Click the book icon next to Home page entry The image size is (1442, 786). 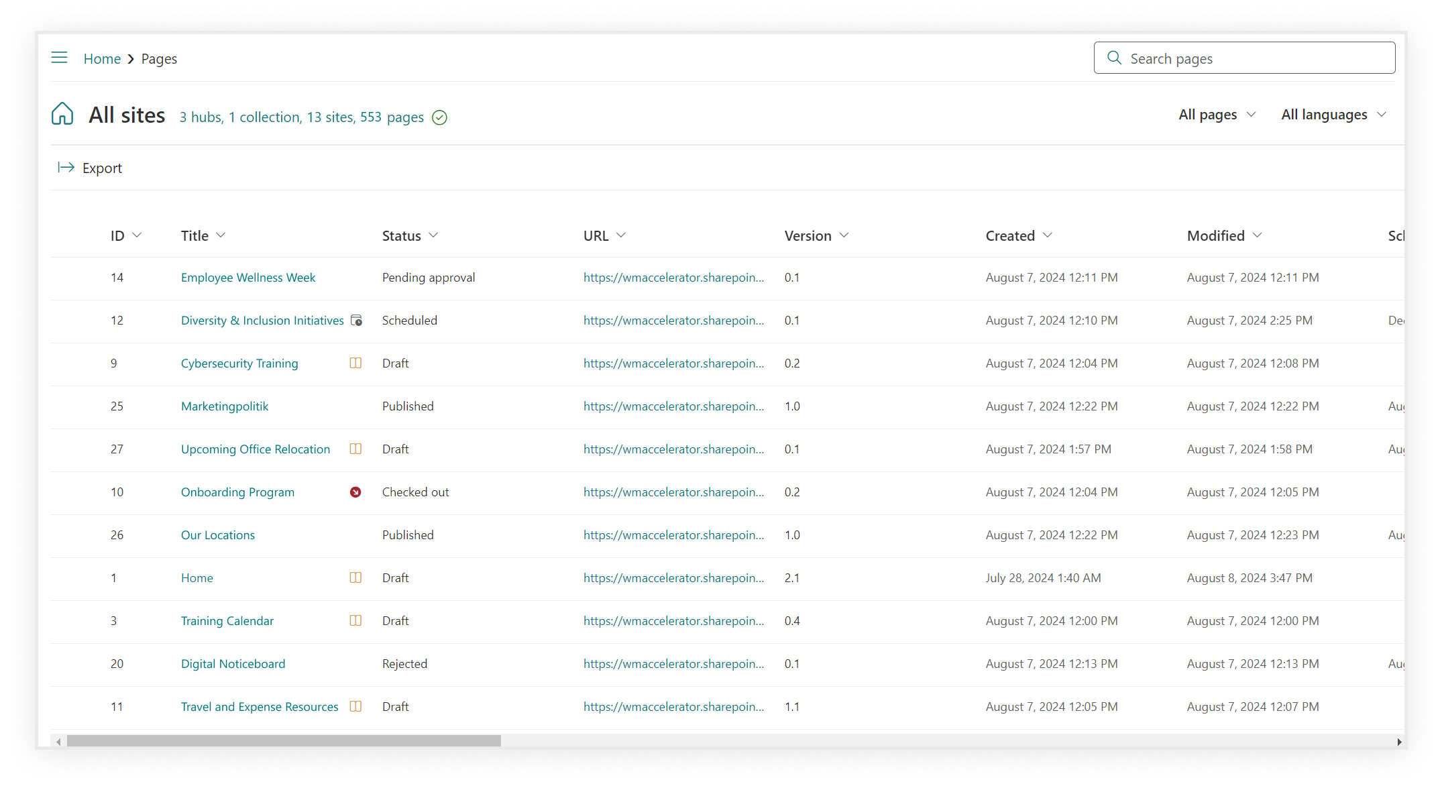pos(354,577)
